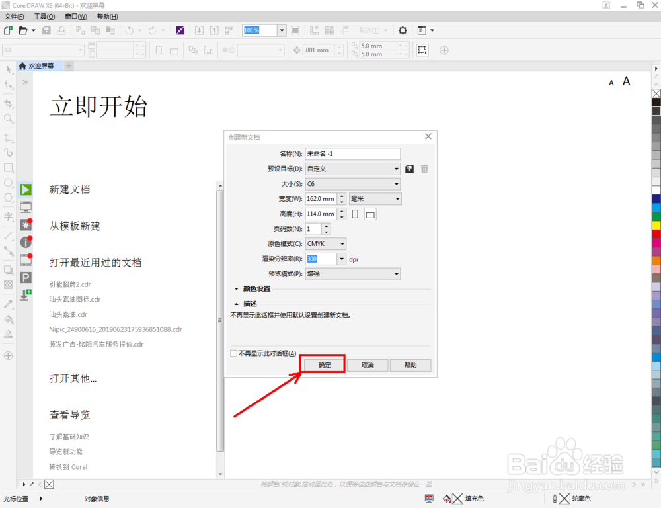Open the 帮助(H) menu
The height and width of the screenshot is (508, 661).
pyautogui.click(x=108, y=17)
